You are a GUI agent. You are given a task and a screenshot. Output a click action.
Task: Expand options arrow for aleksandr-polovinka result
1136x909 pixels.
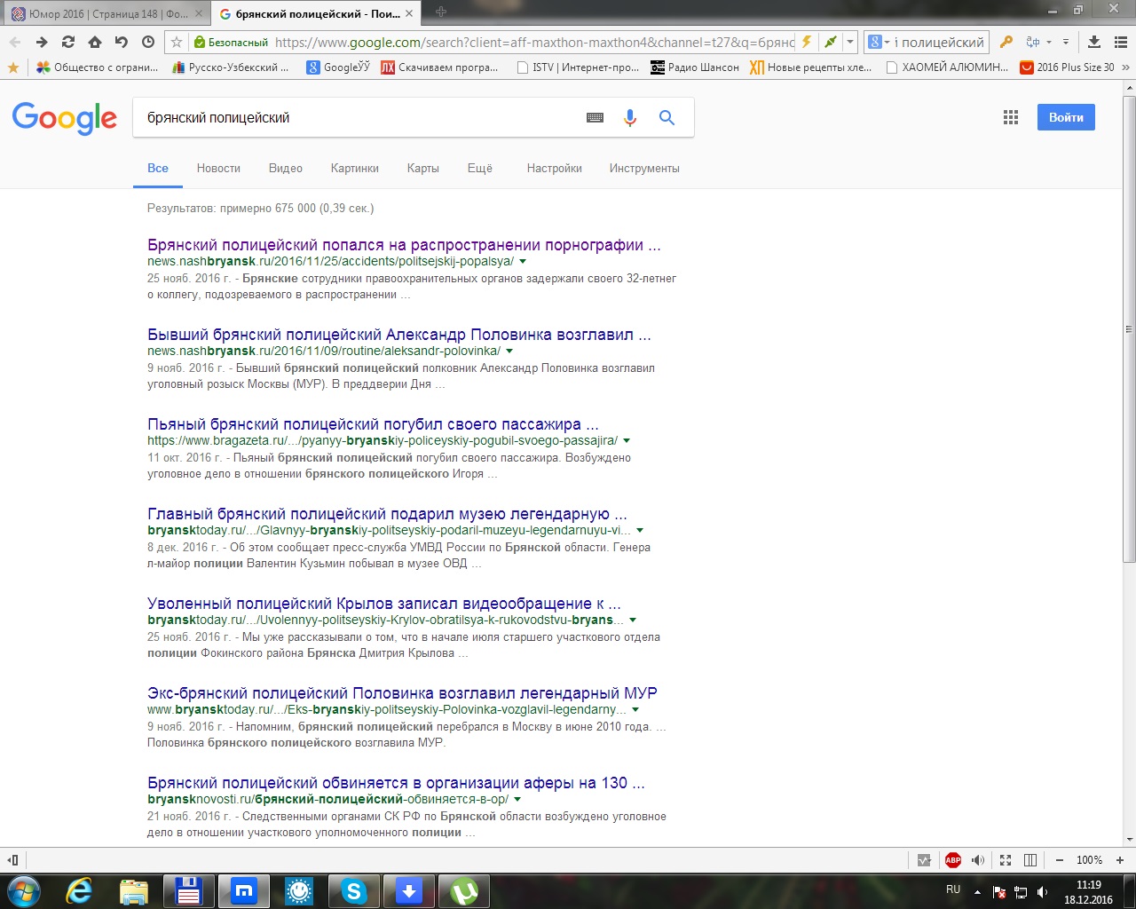tap(509, 352)
